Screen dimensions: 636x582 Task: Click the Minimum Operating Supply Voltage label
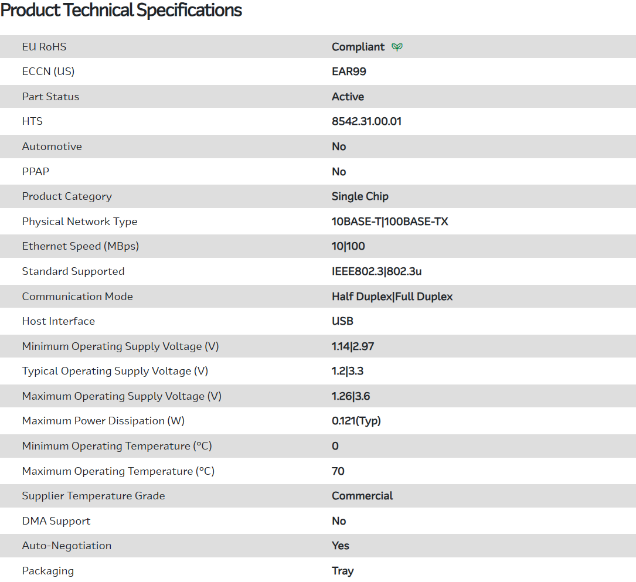120,346
